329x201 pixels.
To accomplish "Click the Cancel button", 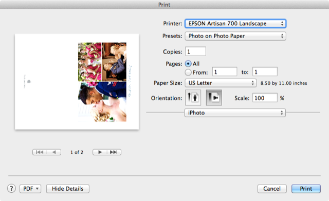I will click(272, 189).
